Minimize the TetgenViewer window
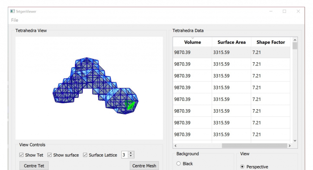The image size is (313, 170). [271, 11]
